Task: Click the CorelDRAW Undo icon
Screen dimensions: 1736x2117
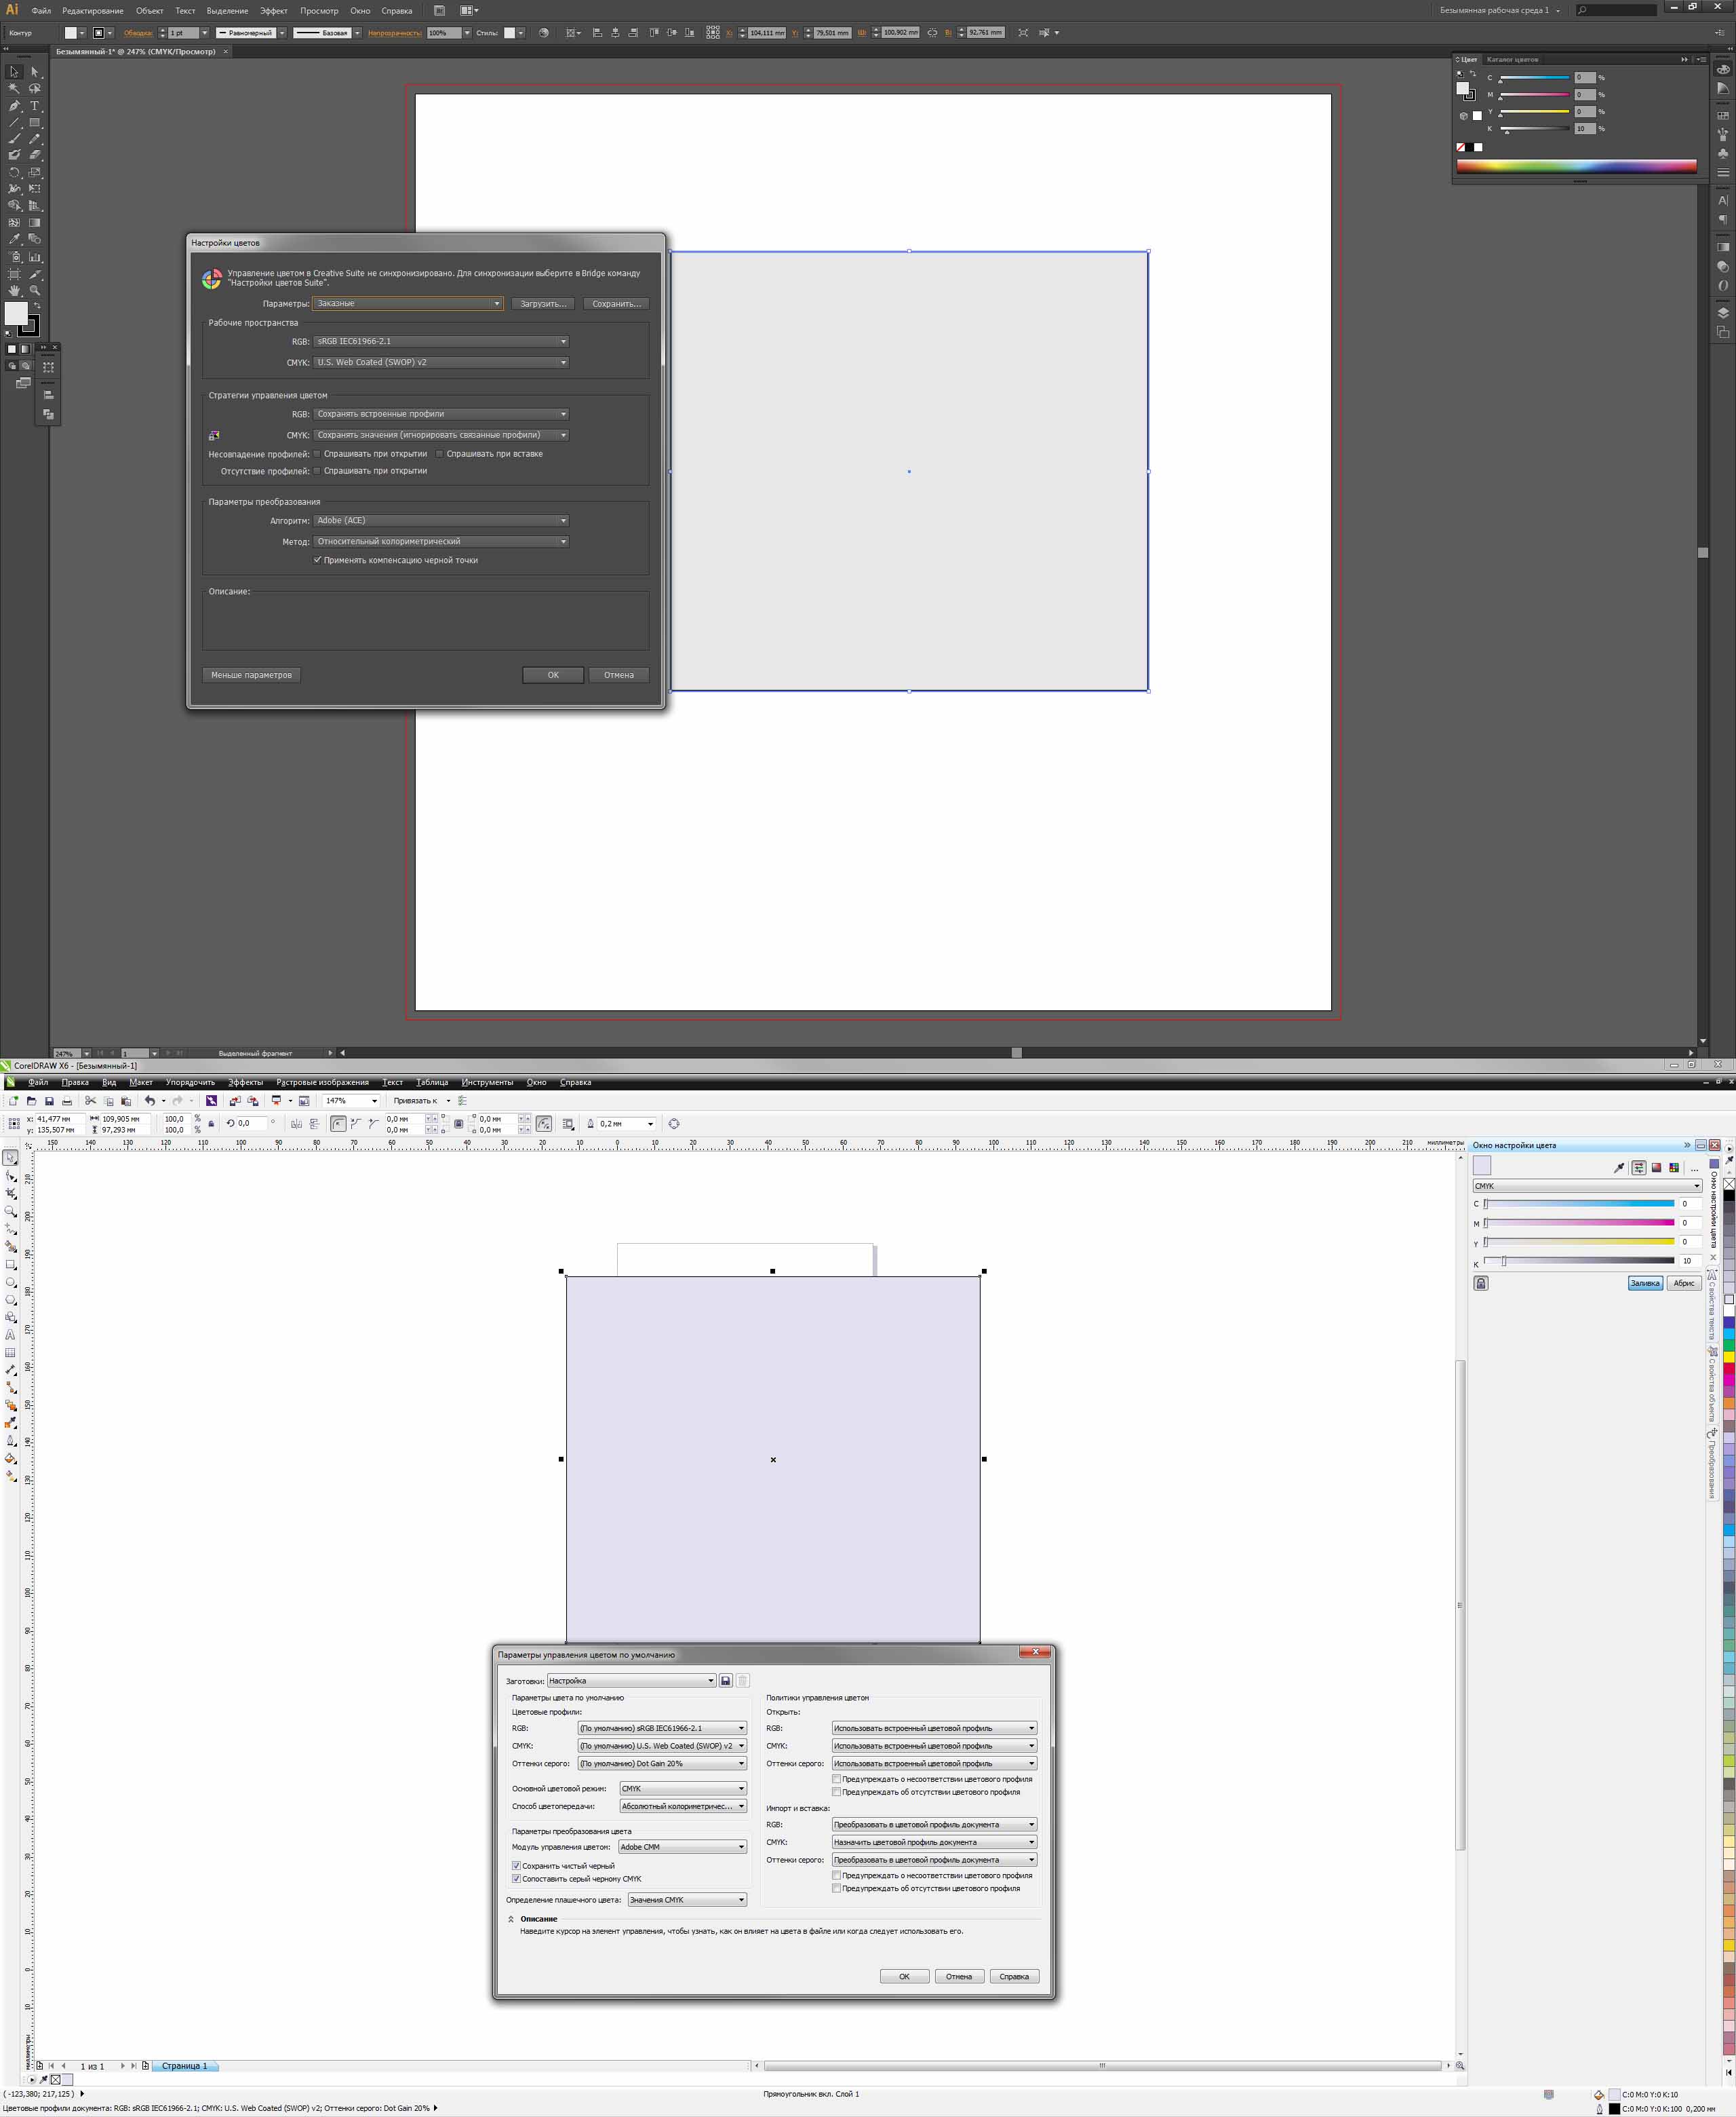Action: click(149, 1101)
